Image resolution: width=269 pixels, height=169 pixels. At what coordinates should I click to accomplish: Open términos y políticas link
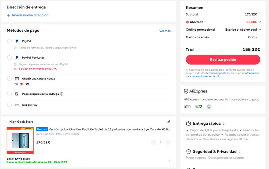pos(218,73)
